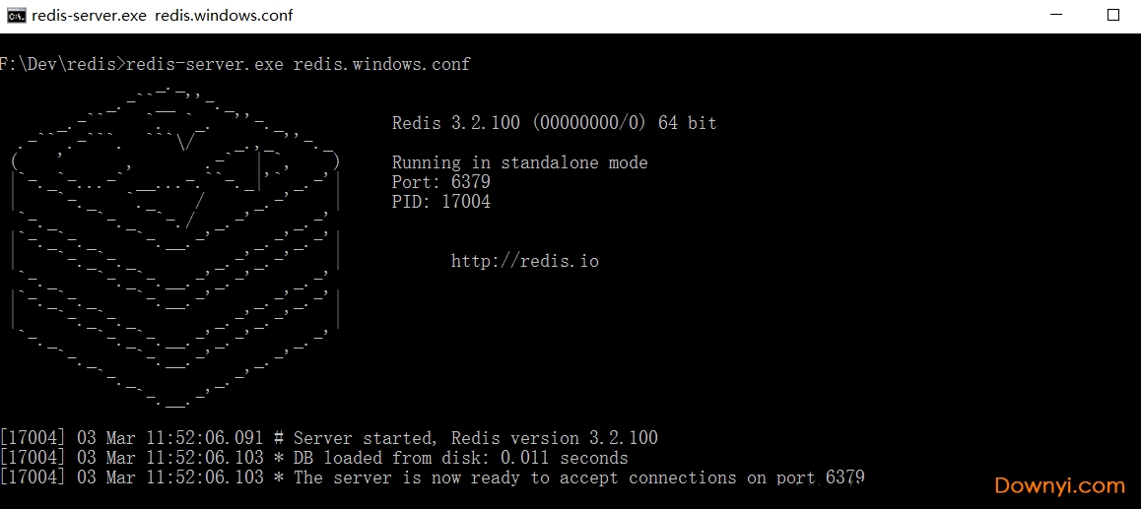
Task: Click redis-server.exe in the typed command line
Action: pyautogui.click(x=204, y=64)
